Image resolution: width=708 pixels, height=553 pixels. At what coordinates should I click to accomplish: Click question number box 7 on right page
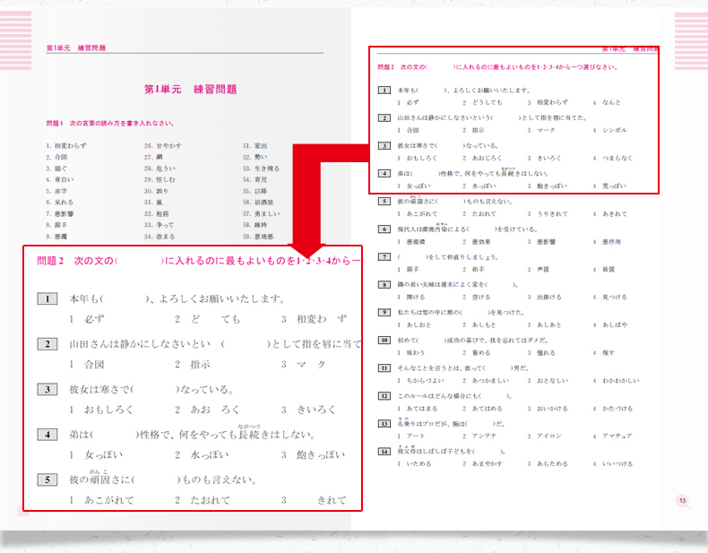click(384, 256)
